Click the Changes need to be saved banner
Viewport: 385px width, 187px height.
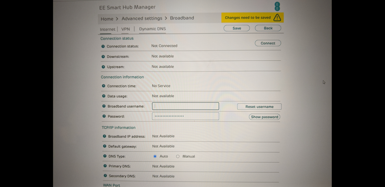click(252, 18)
